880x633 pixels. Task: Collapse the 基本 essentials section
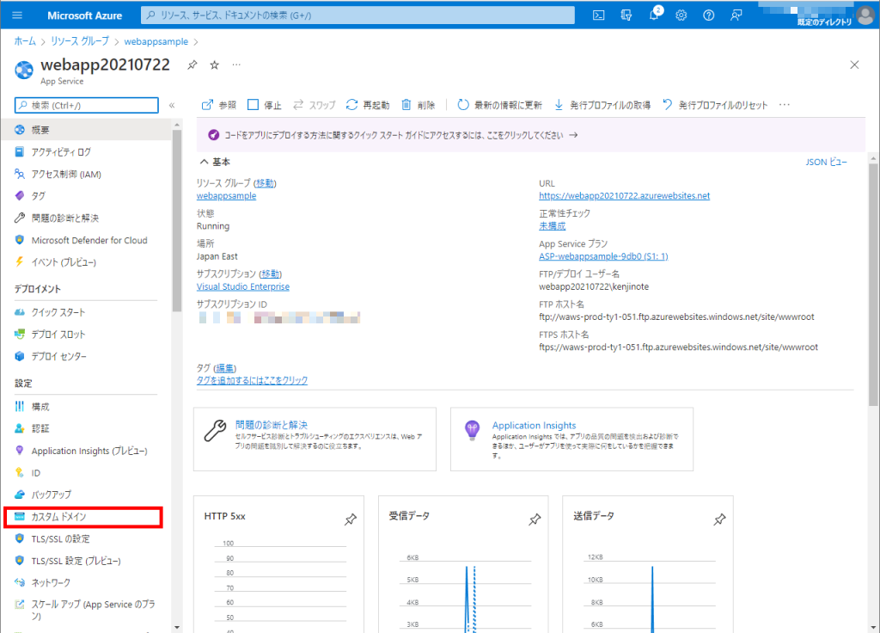(x=215, y=162)
